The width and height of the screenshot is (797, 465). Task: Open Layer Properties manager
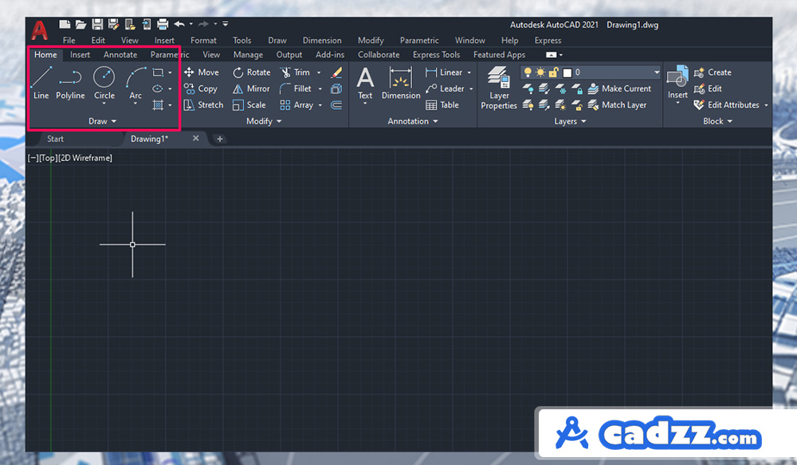[x=499, y=88]
